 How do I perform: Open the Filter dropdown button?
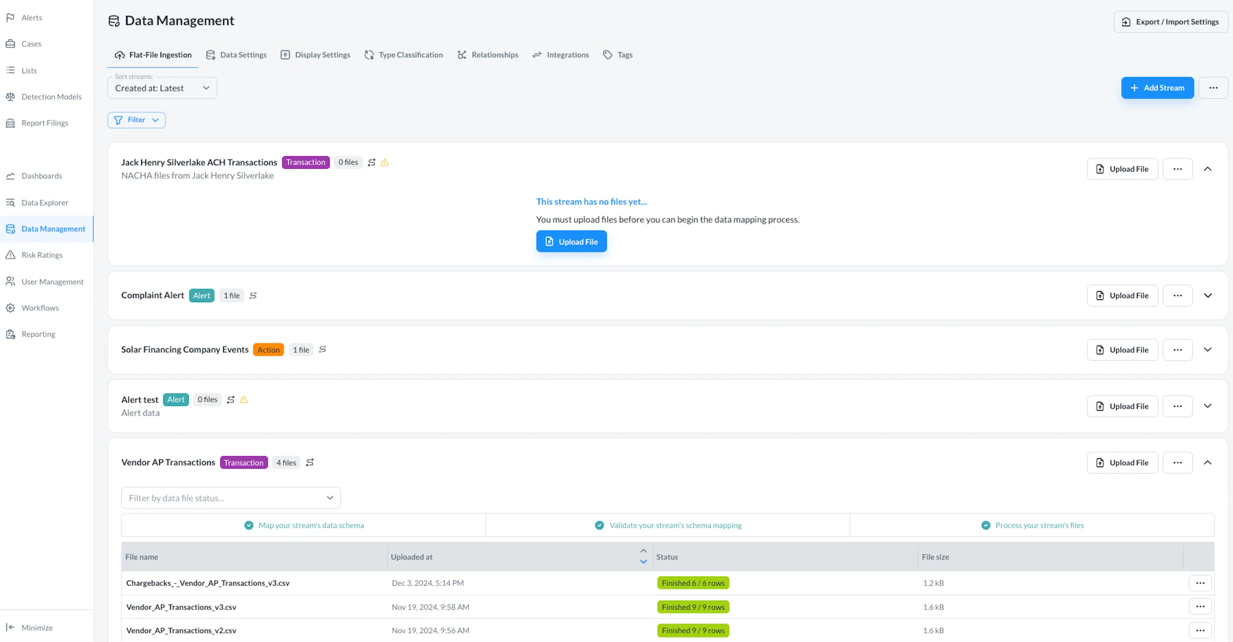137,120
